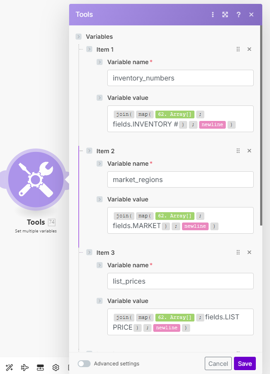The height and width of the screenshot is (374, 270).
Task: Open help with the question mark icon
Action: (239, 15)
